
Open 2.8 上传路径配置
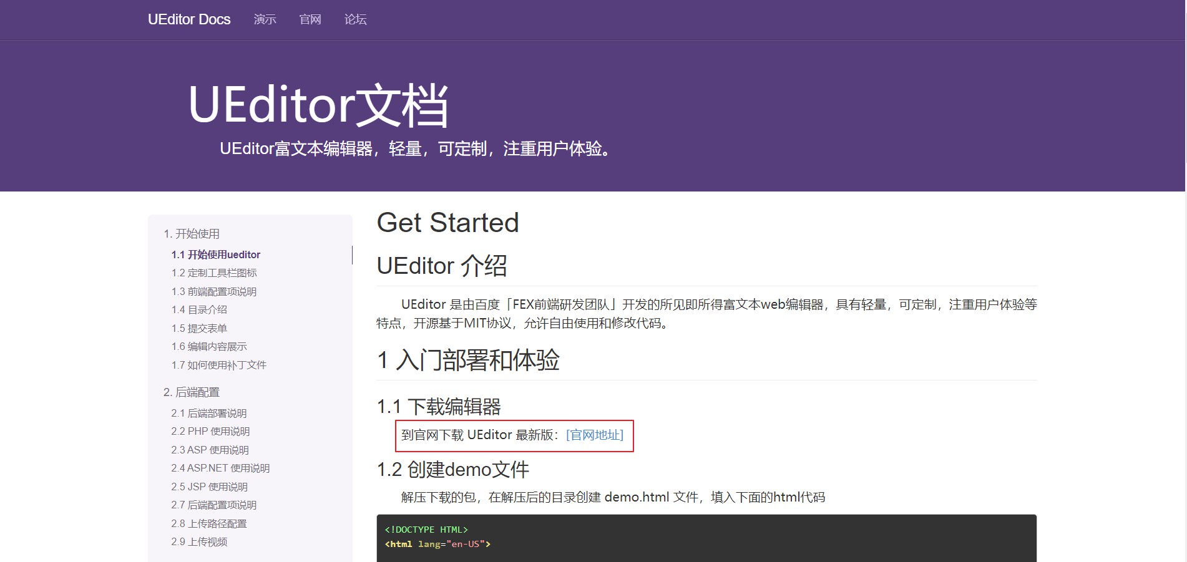(x=209, y=523)
